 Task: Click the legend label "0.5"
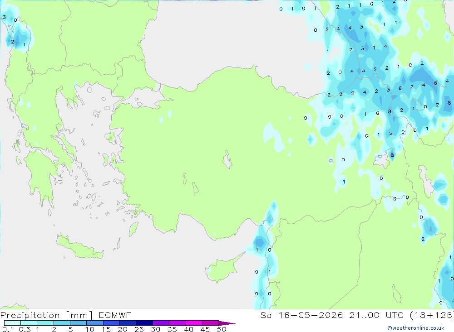(x=25, y=329)
